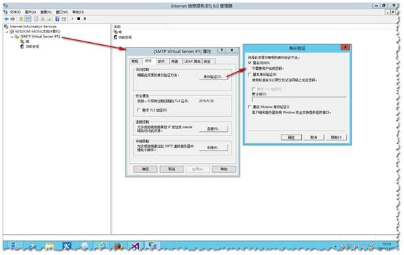This screenshot has height=255, width=404.
Task: Click the Show/Hide Action Pane icon beside Help
Action: [64, 19]
